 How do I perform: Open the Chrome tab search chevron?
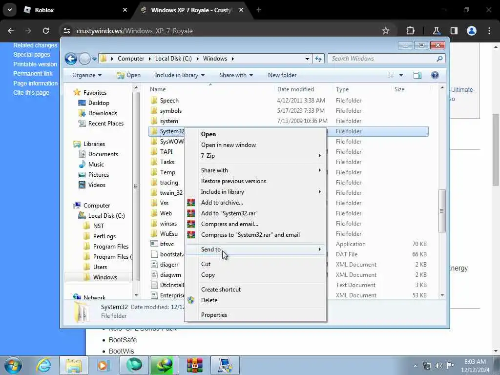point(10,10)
